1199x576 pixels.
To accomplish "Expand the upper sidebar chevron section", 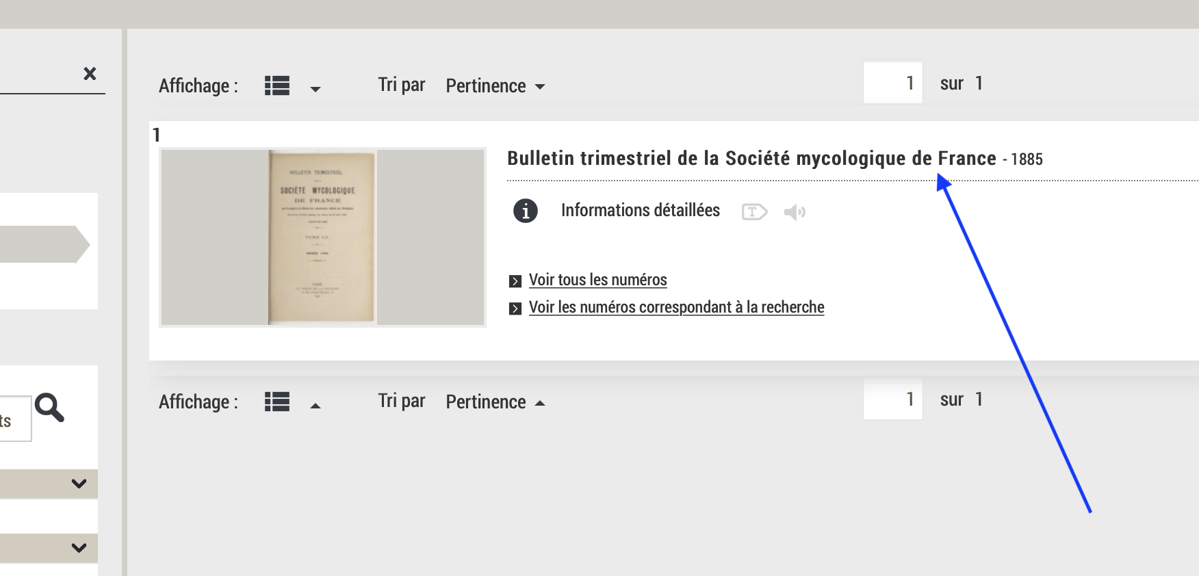I will [x=79, y=484].
